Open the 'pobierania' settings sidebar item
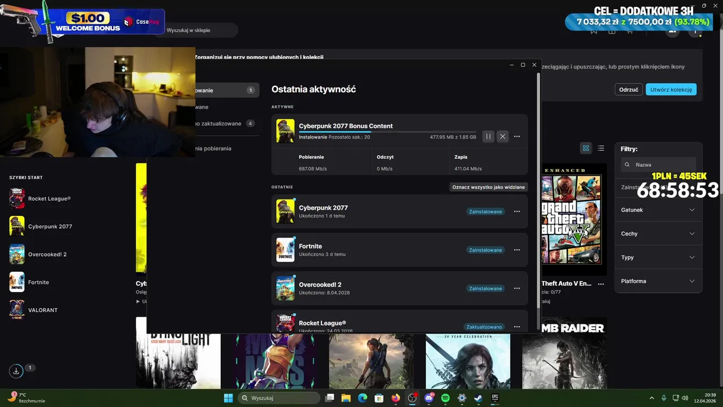The width and height of the screenshot is (723, 407). [x=214, y=148]
